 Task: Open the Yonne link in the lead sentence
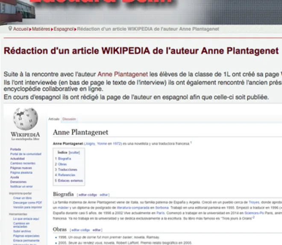102,143
